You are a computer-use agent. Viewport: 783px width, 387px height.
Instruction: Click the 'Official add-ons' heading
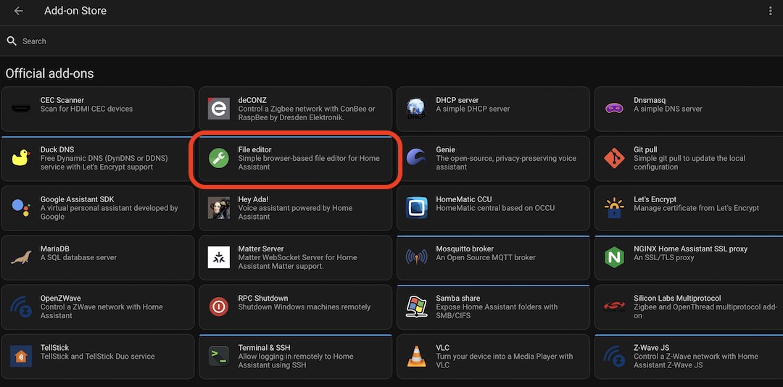tap(49, 73)
